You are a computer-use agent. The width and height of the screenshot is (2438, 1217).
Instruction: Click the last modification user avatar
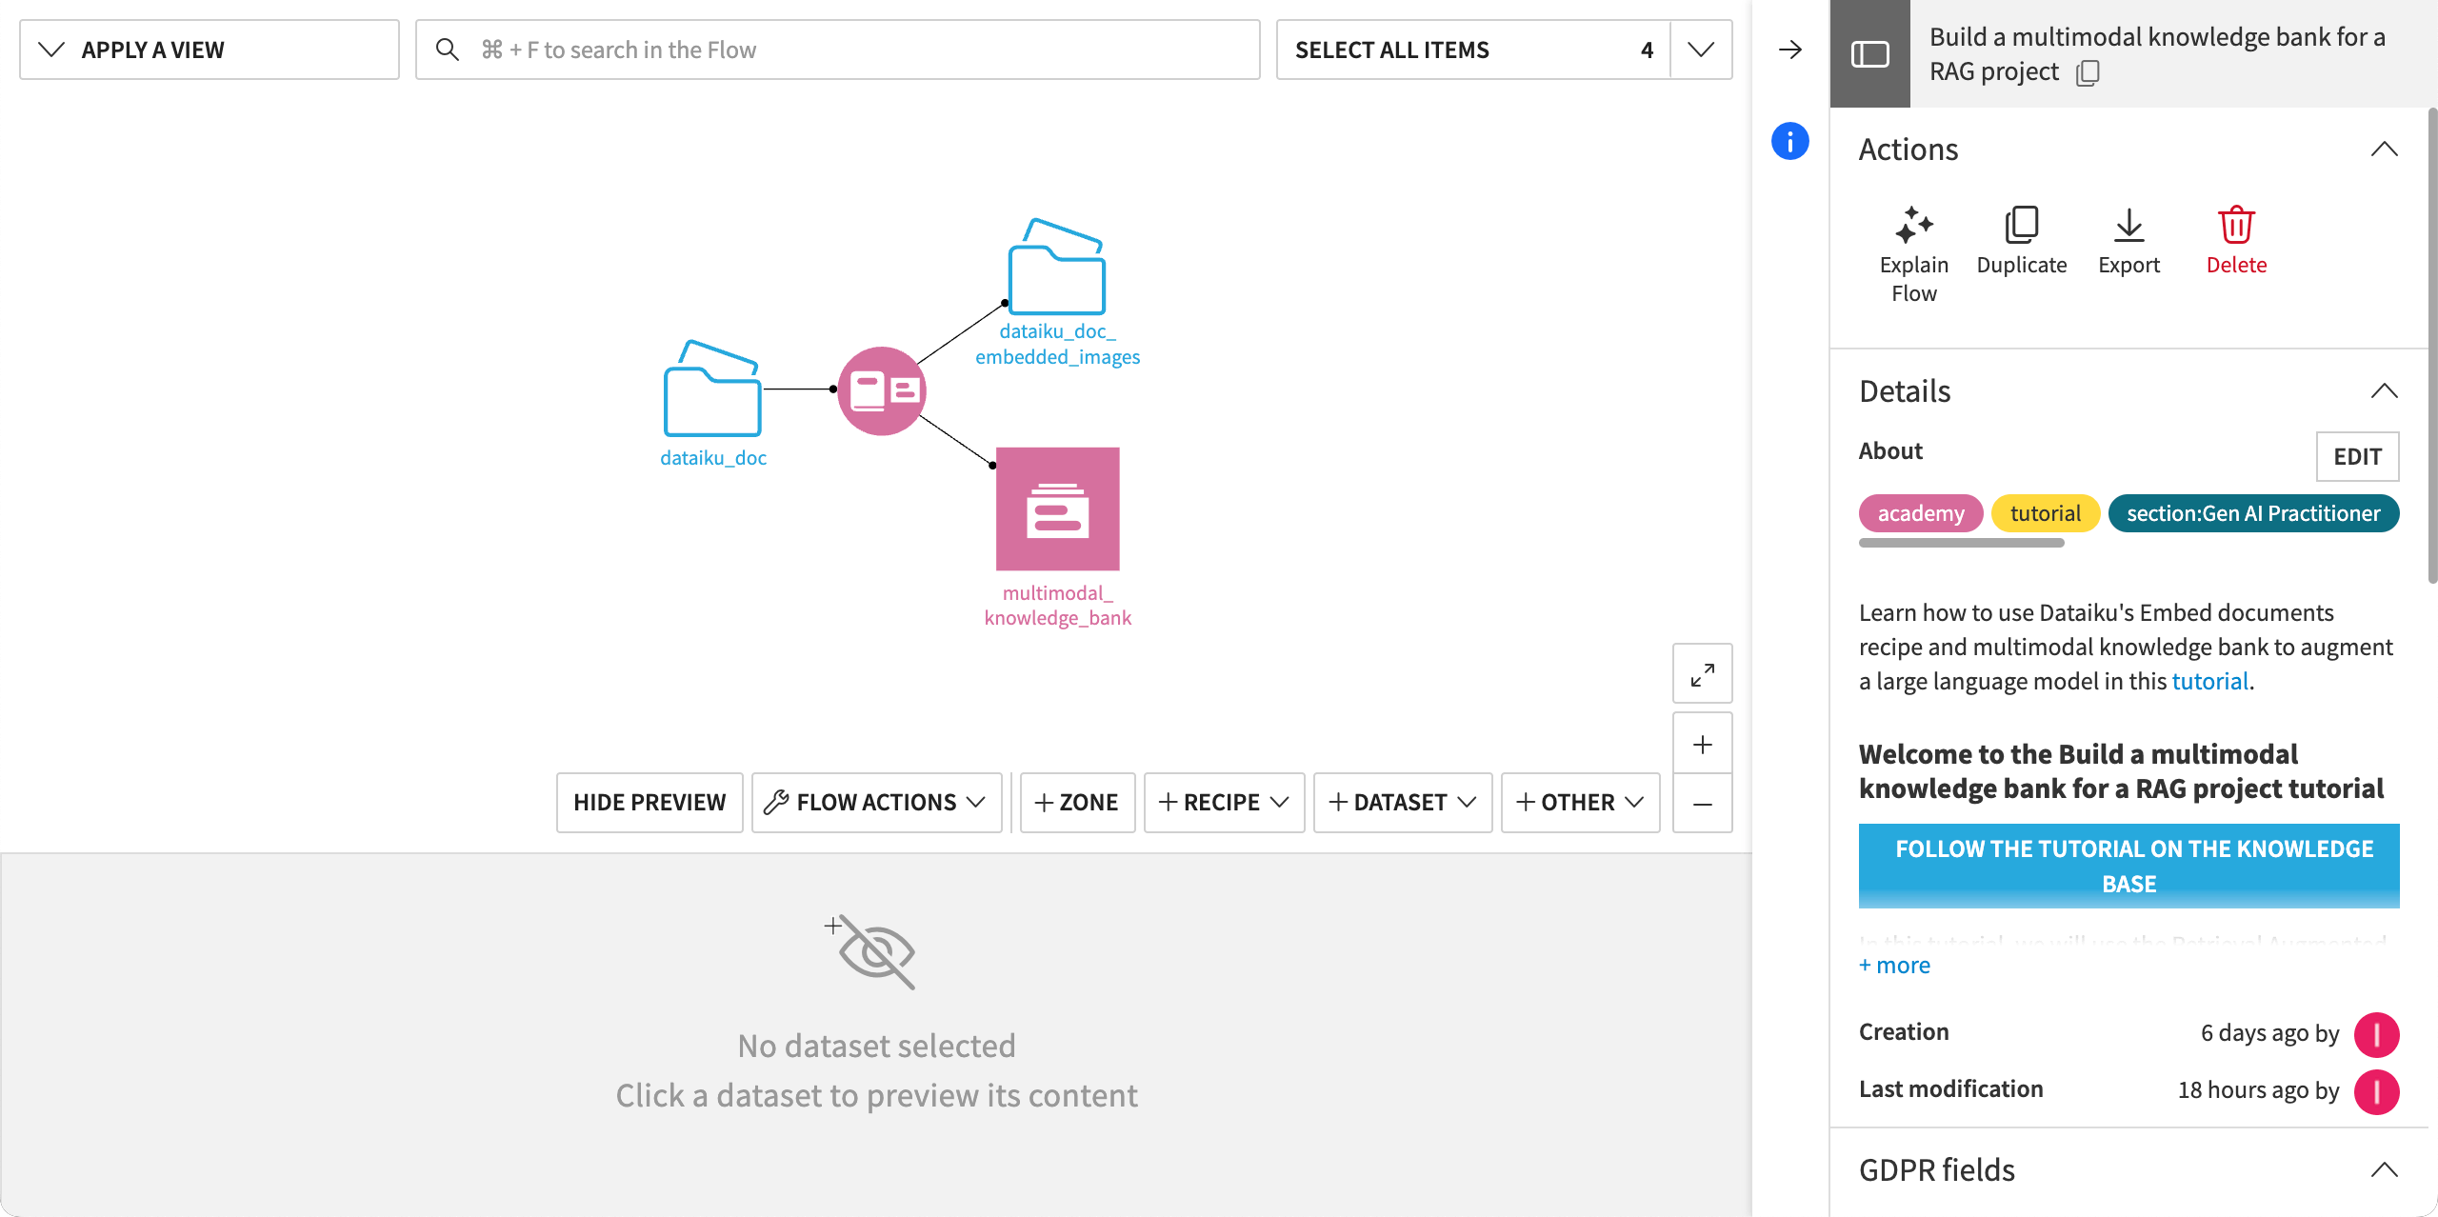pyautogui.click(x=2377, y=1091)
